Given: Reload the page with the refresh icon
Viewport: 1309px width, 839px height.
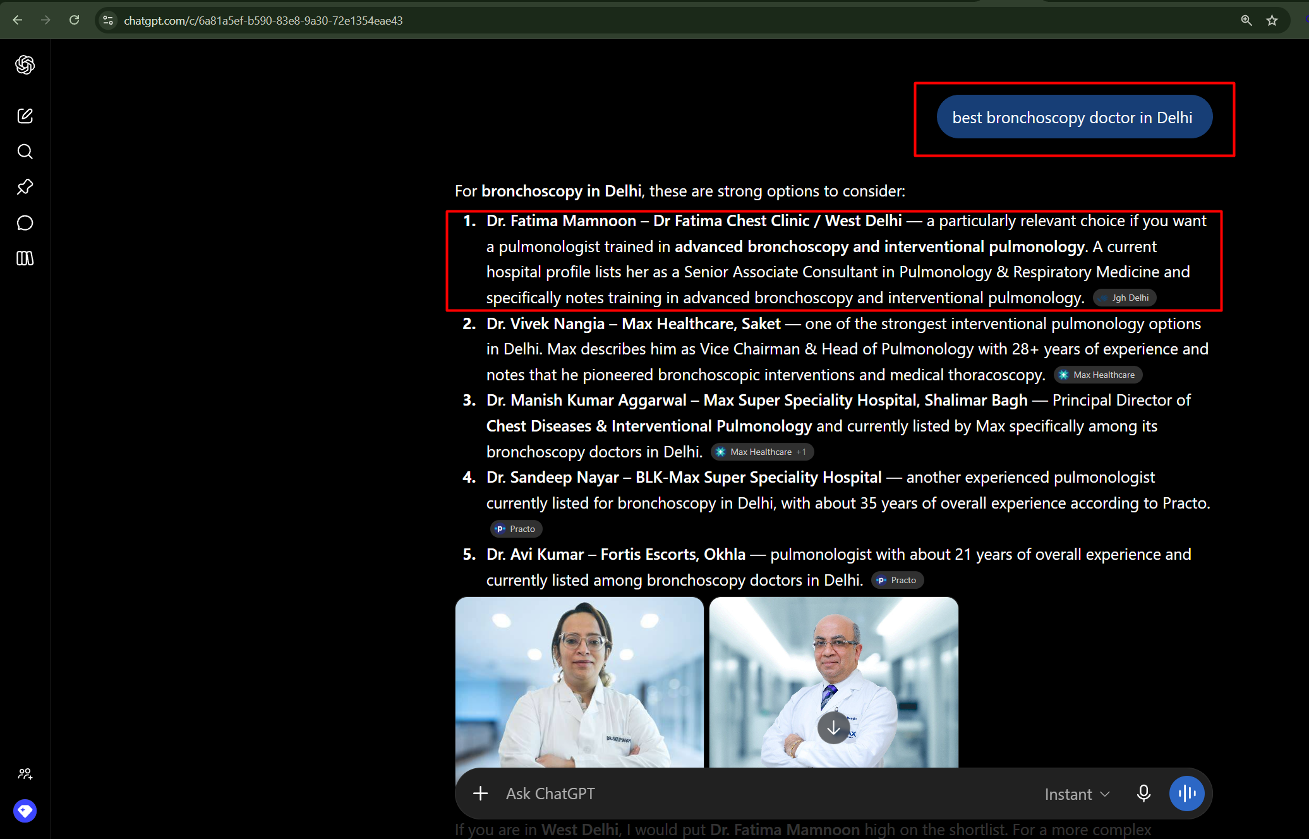Looking at the screenshot, I should pyautogui.click(x=74, y=20).
